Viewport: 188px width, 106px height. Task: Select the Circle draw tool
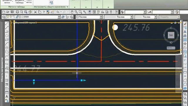click(7, 48)
